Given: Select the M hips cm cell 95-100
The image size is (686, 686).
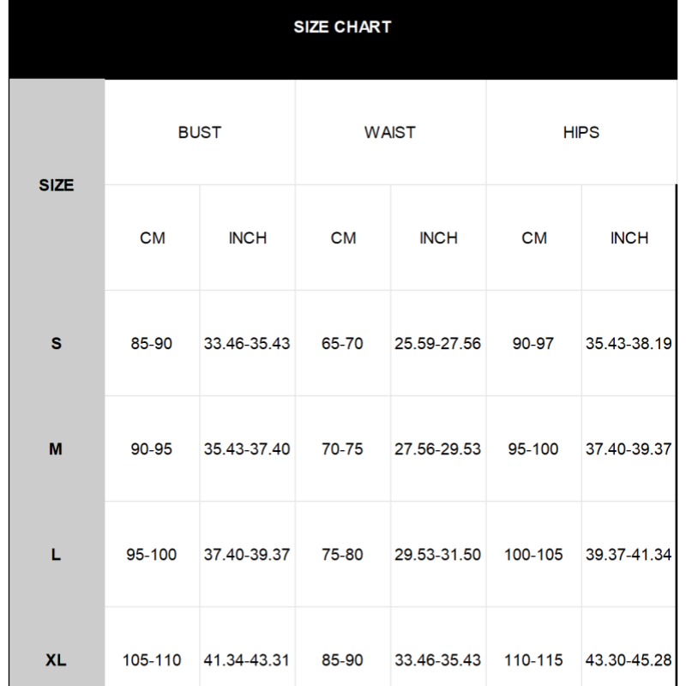Looking at the screenshot, I should 533,449.
